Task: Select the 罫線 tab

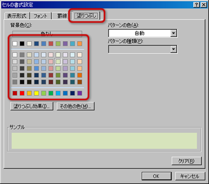Action: click(62, 16)
